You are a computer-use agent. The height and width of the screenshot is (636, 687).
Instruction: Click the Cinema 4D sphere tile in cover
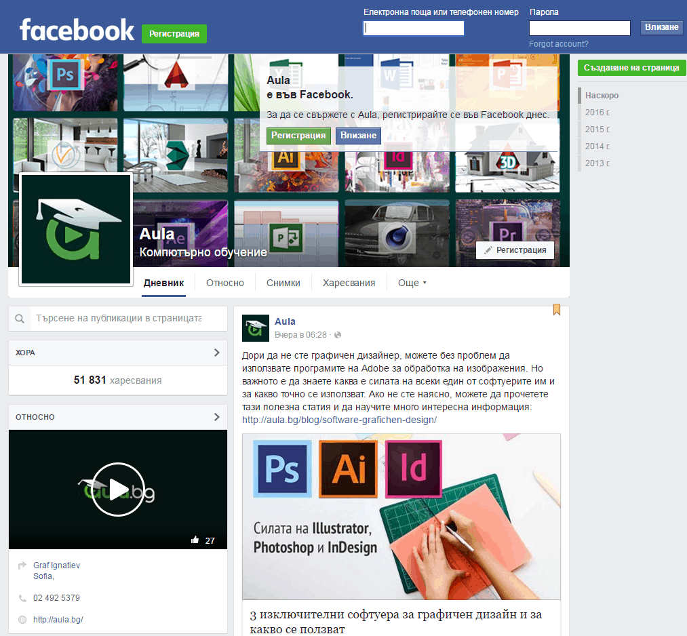(397, 233)
